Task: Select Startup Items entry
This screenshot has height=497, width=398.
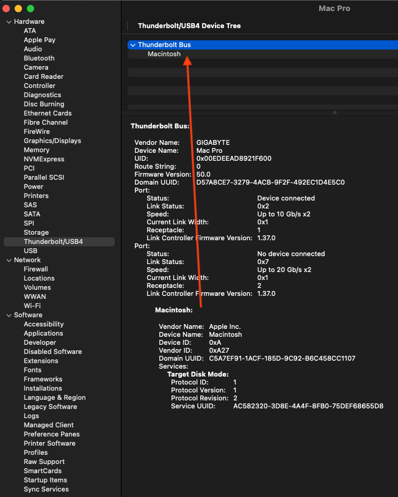Action: [x=45, y=481]
